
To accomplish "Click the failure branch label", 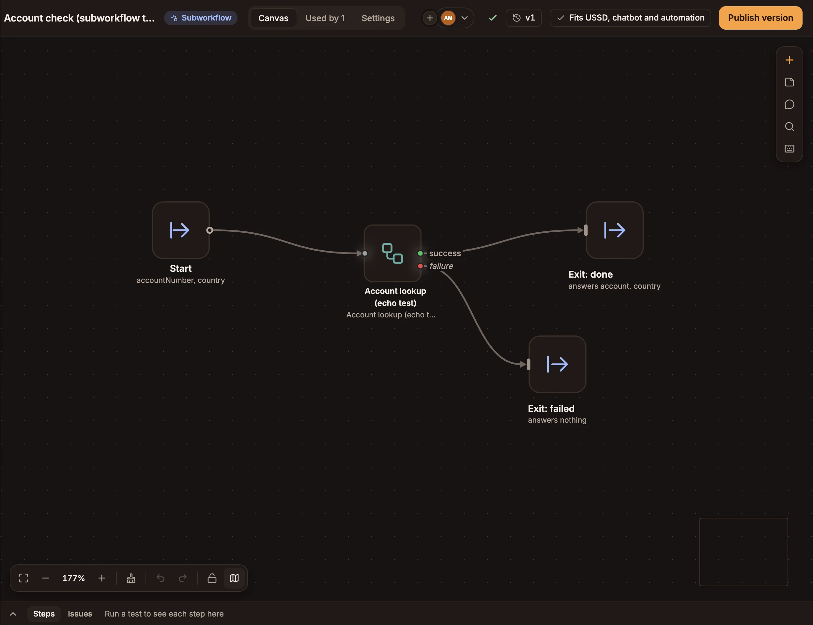I will [x=441, y=266].
